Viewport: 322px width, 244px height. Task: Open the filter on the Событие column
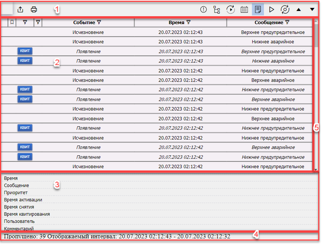pos(100,23)
